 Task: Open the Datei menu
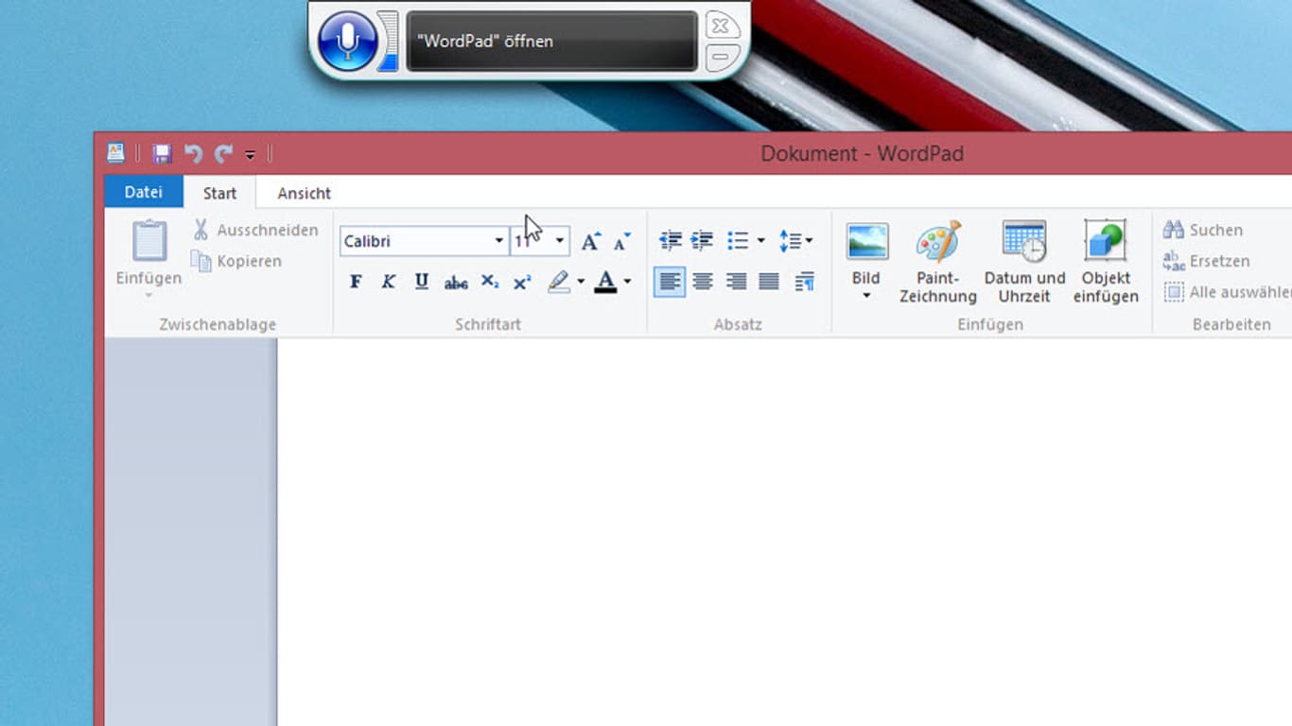pos(144,192)
